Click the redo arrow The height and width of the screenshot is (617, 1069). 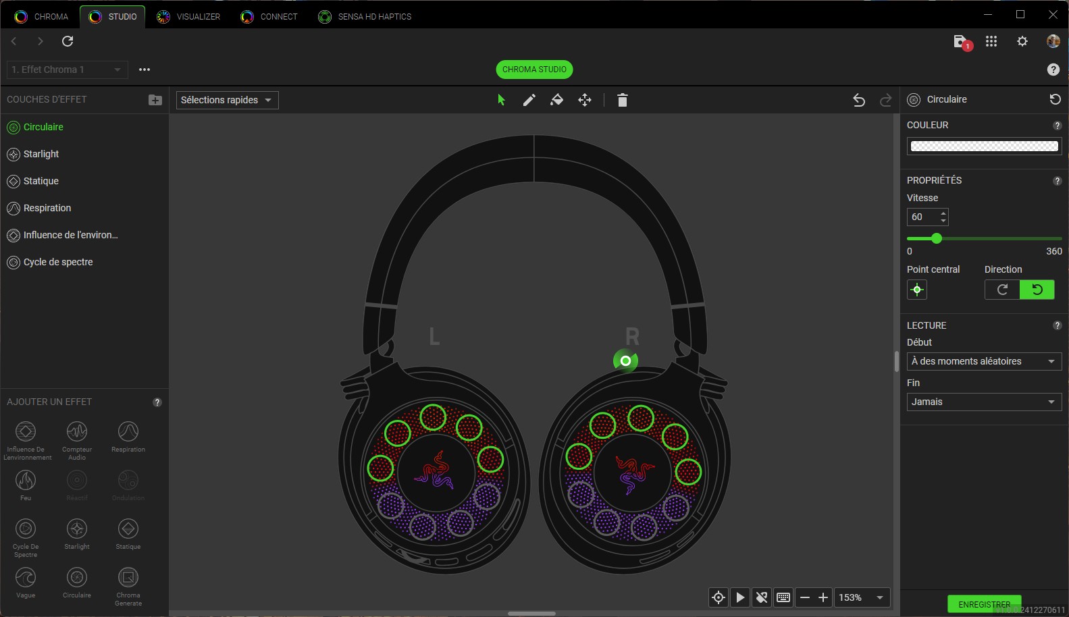886,100
